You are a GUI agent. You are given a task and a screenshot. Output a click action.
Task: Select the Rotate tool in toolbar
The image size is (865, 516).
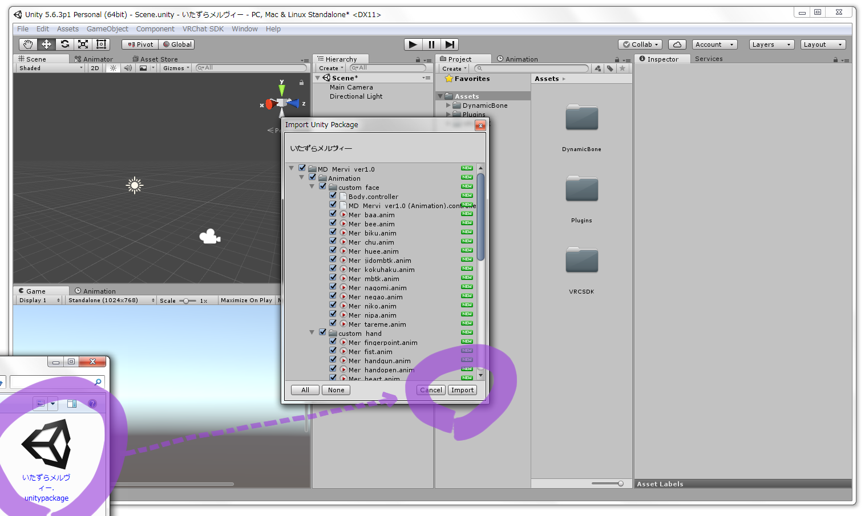click(65, 44)
